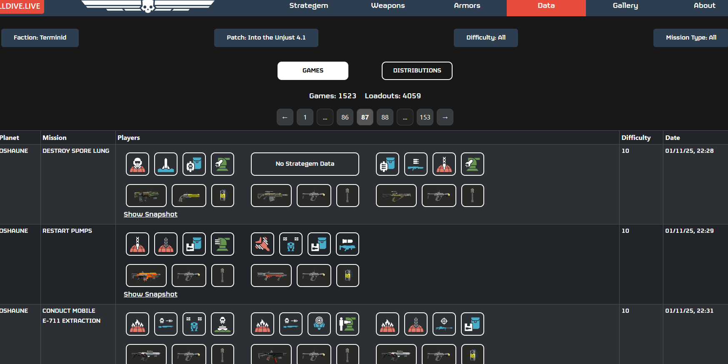The height and width of the screenshot is (364, 728).
Task: Select the blue rocket launcher stratagem in Restart Pumps
Action: [x=348, y=244]
